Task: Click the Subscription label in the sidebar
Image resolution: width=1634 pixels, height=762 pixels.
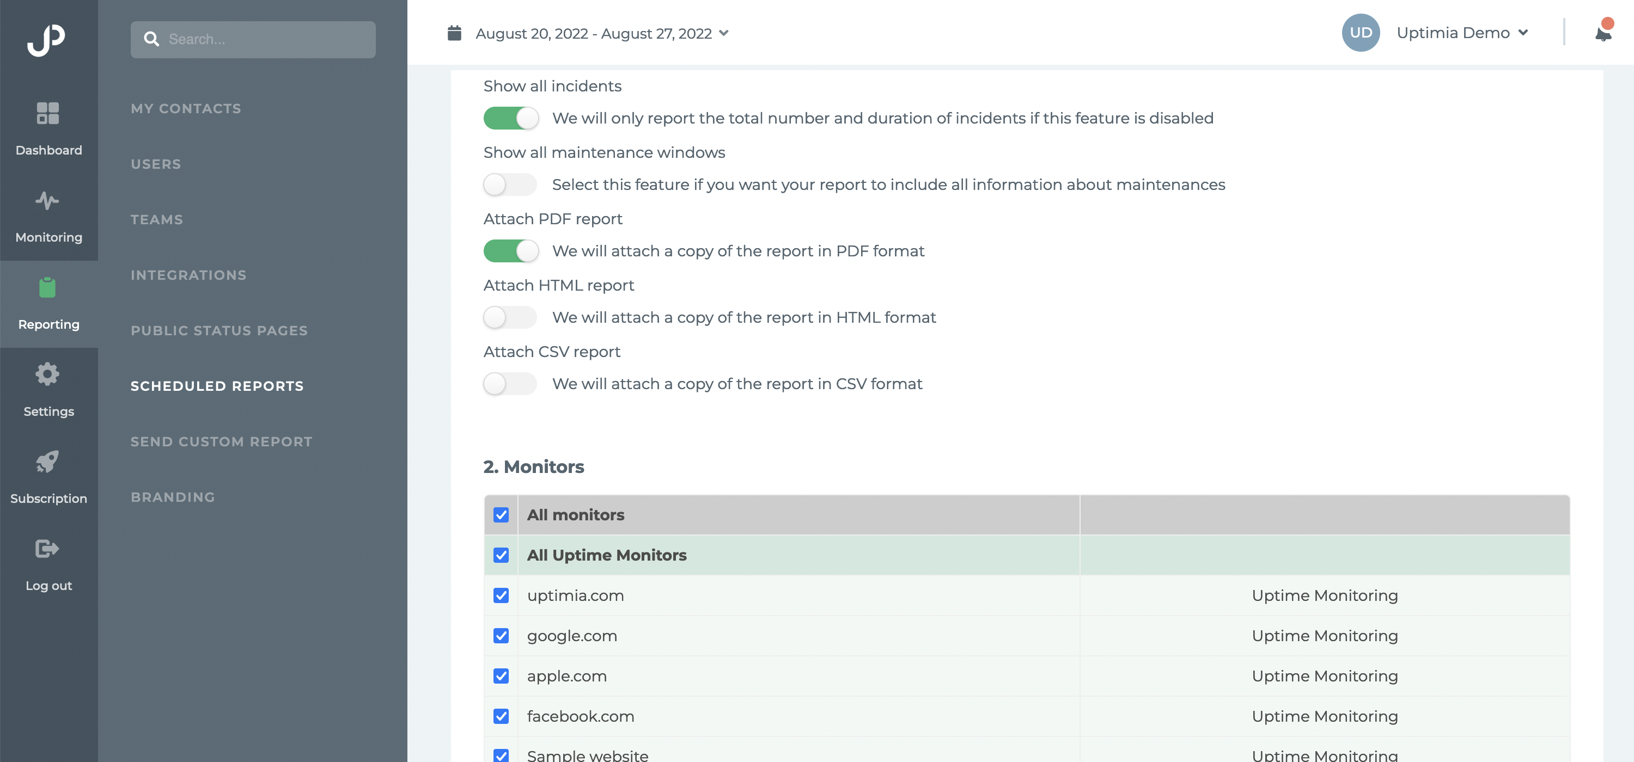Action: point(49,499)
